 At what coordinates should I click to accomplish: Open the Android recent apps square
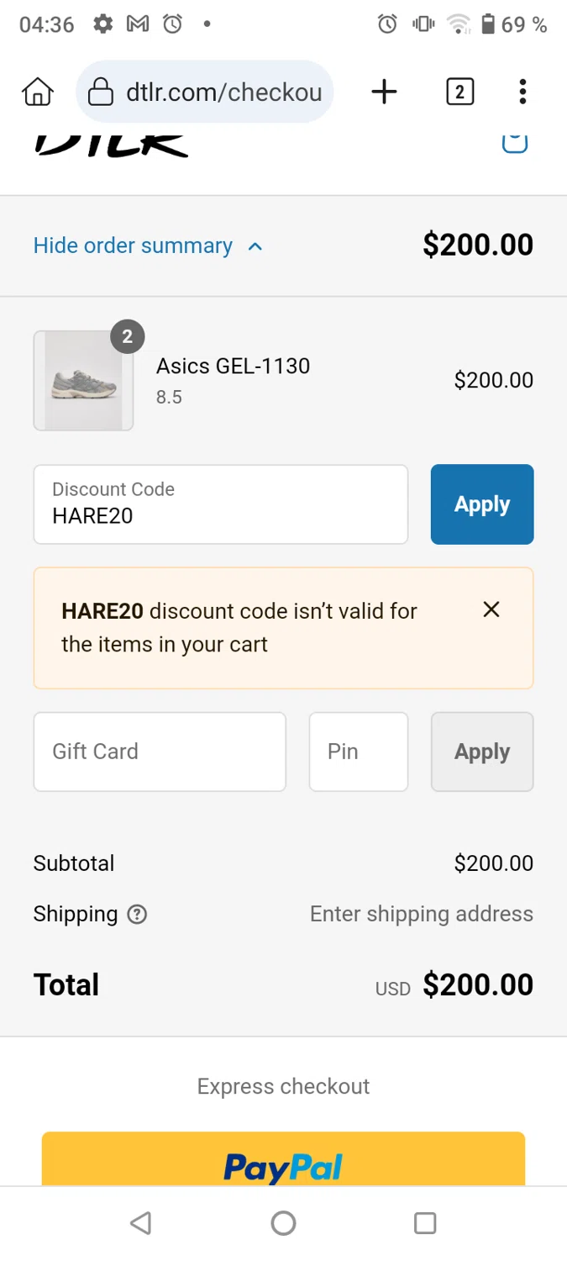tap(425, 1222)
